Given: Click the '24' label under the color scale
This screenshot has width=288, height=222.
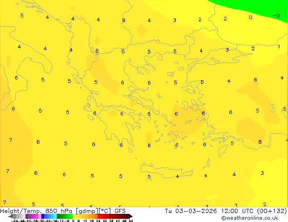Looking at the screenshot, I should click(x=98, y=221).
